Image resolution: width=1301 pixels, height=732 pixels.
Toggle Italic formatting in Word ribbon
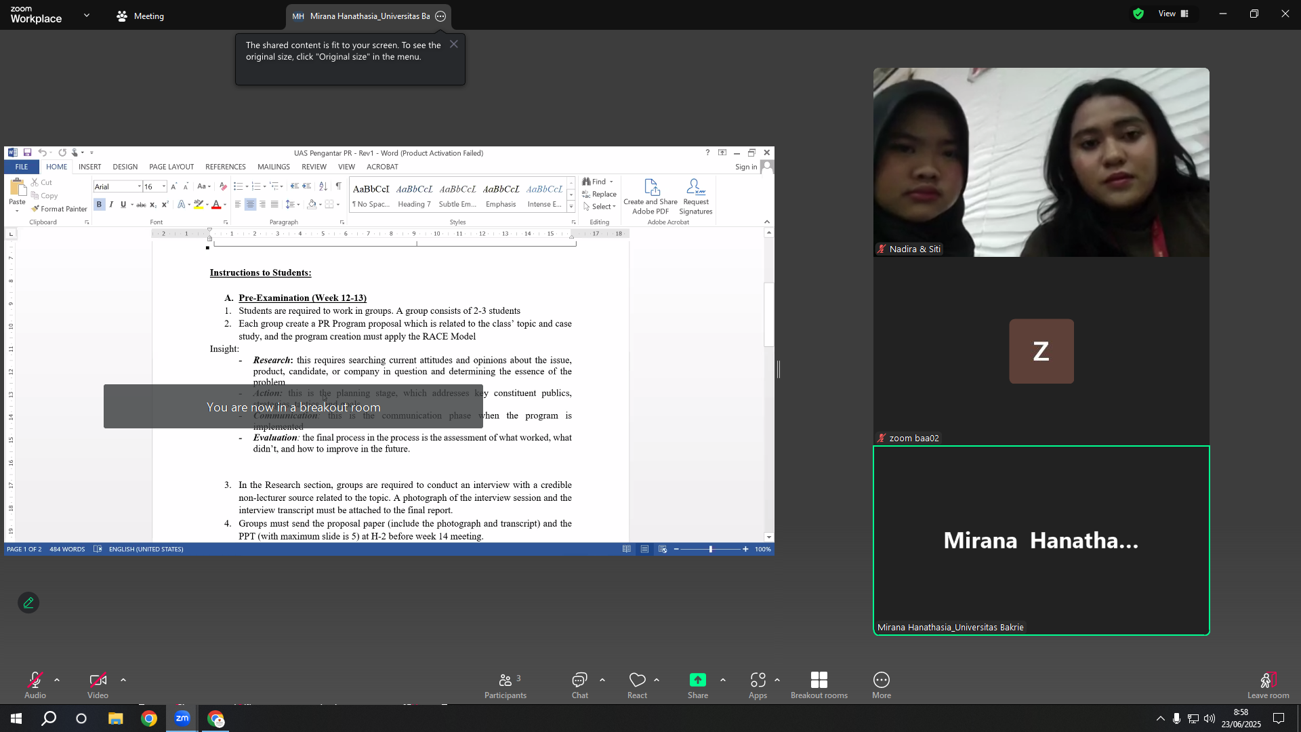click(111, 205)
